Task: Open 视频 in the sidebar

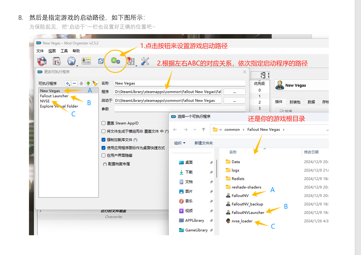Action: (189, 211)
